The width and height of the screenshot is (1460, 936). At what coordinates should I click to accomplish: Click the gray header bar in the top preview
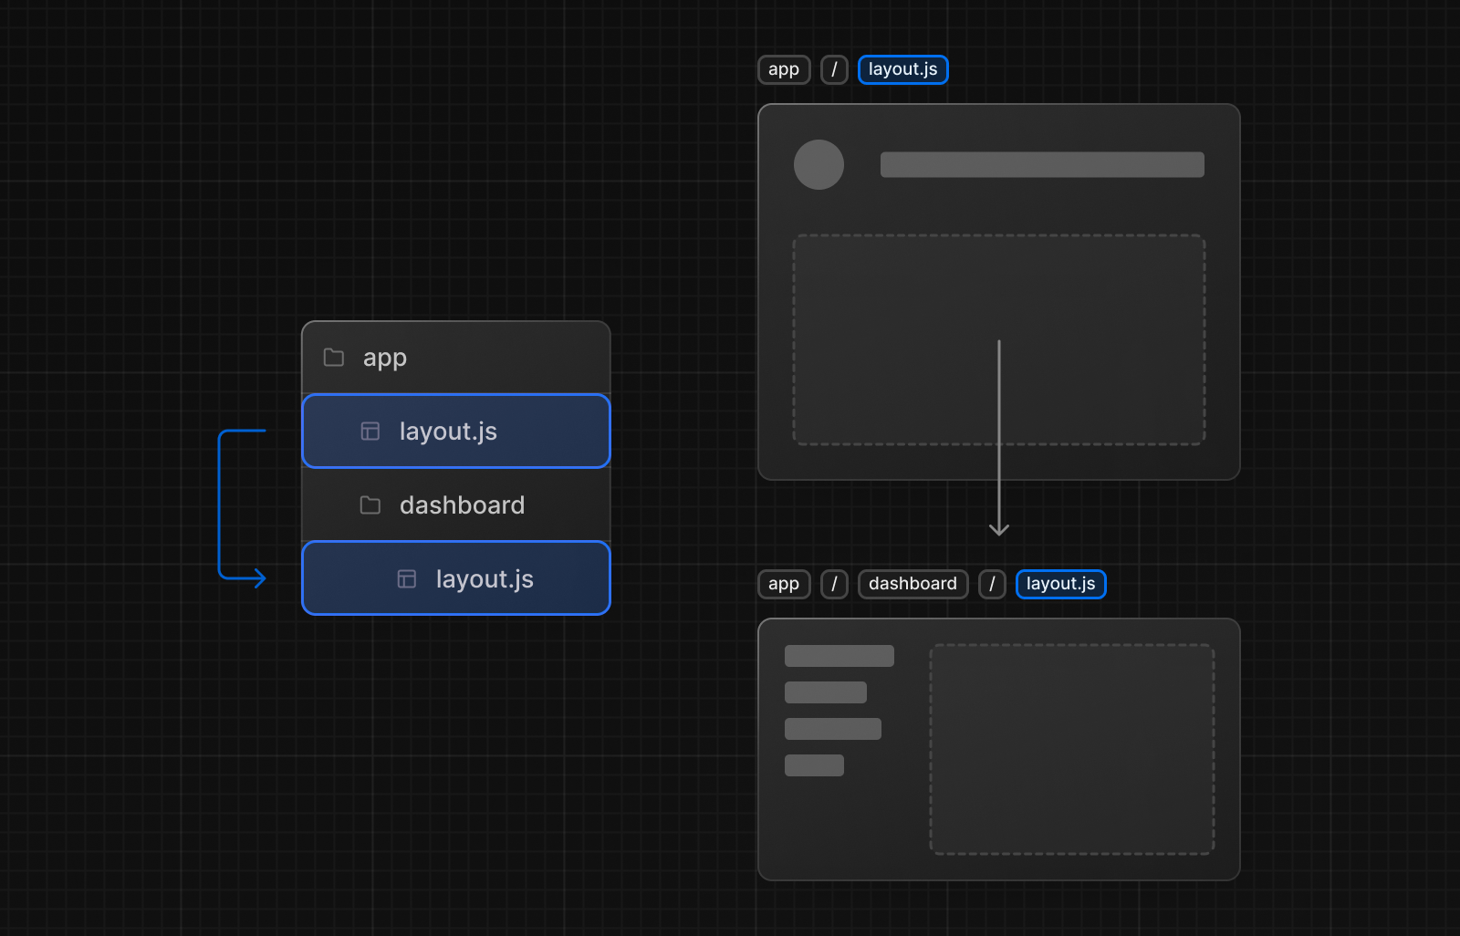click(x=1042, y=164)
